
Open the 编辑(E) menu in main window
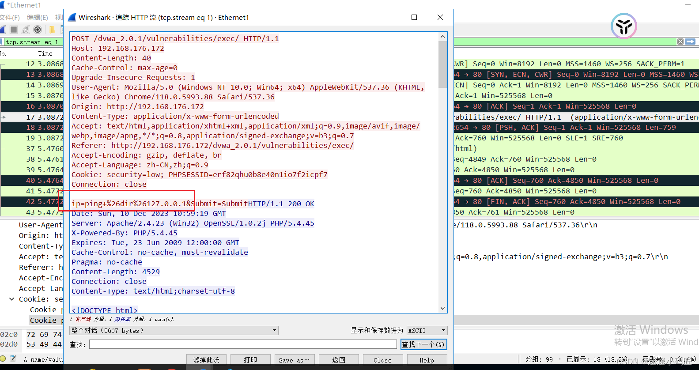coord(38,18)
